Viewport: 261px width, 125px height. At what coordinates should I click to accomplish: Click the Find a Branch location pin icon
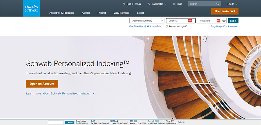[124, 4]
